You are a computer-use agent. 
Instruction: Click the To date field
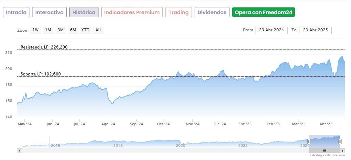pos(315,30)
